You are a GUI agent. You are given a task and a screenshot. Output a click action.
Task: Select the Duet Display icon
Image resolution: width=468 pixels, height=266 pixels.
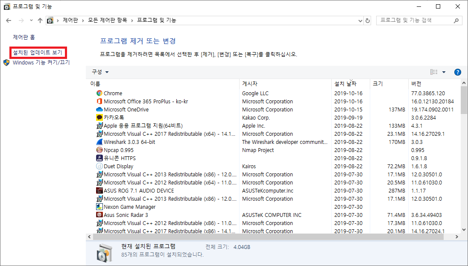99,166
